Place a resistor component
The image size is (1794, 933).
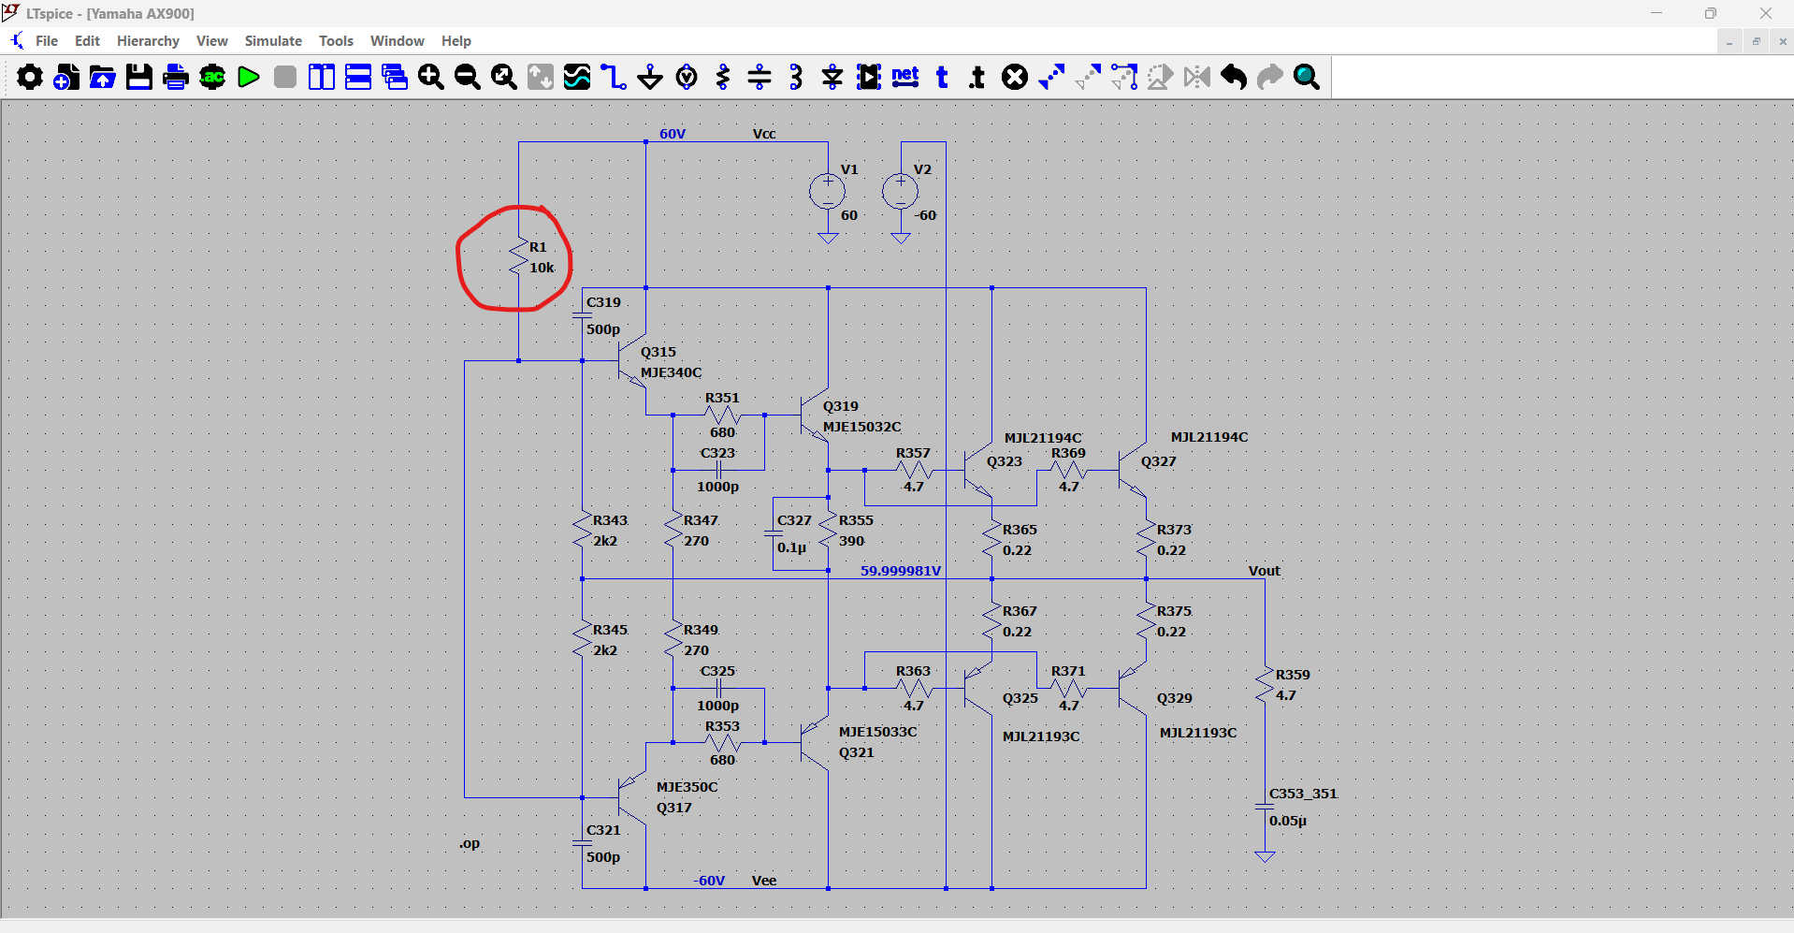point(723,77)
